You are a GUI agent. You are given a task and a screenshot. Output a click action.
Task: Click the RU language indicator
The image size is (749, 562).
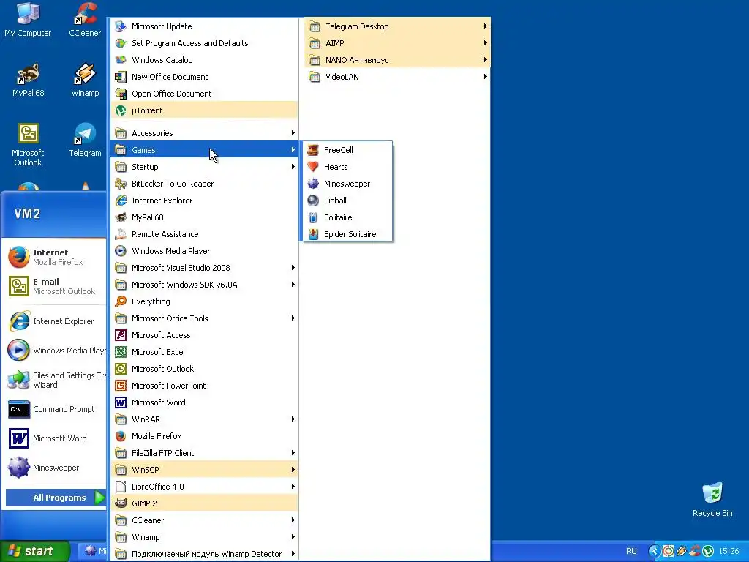631,551
